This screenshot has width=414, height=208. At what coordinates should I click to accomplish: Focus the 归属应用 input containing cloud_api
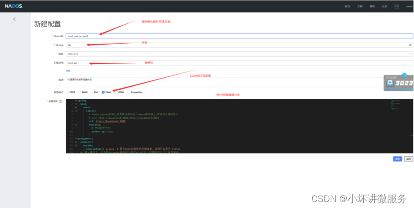point(239,63)
